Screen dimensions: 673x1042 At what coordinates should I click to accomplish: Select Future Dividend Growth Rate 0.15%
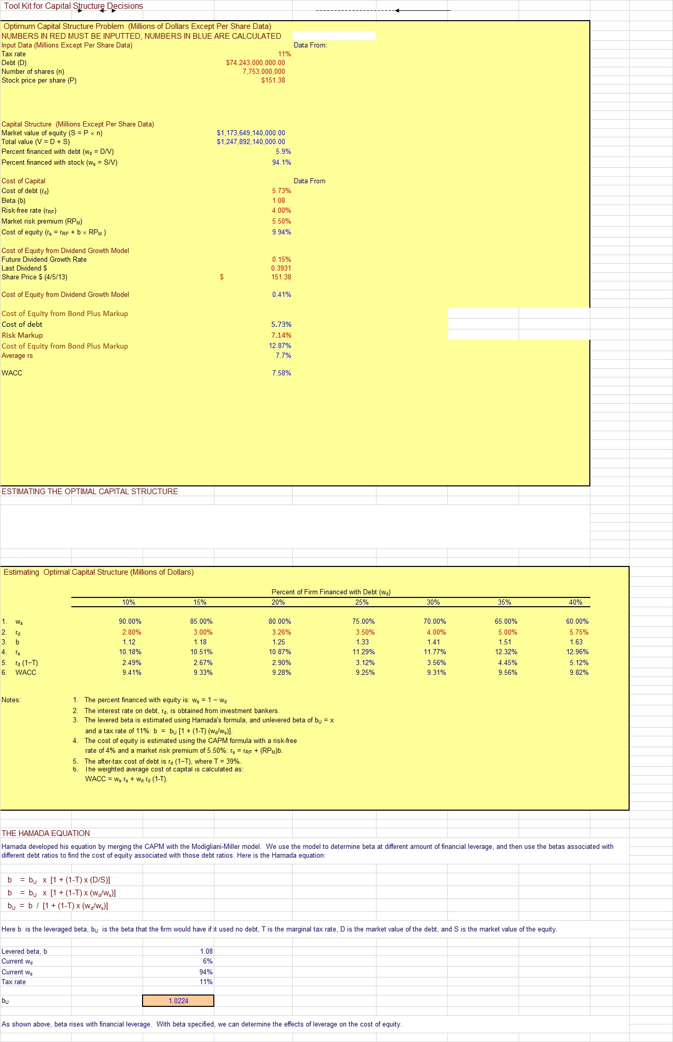click(282, 260)
